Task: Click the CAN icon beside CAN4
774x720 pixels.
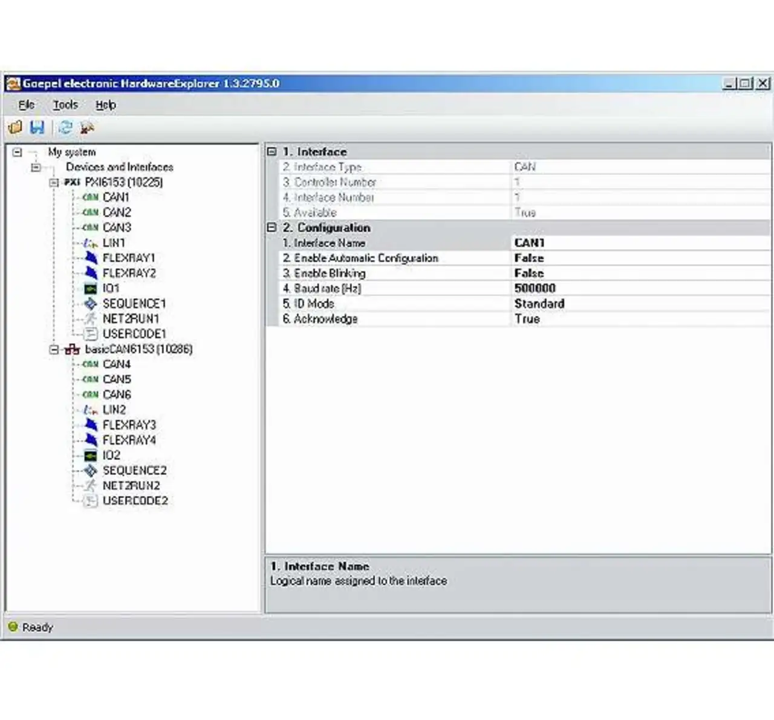Action: click(x=90, y=364)
